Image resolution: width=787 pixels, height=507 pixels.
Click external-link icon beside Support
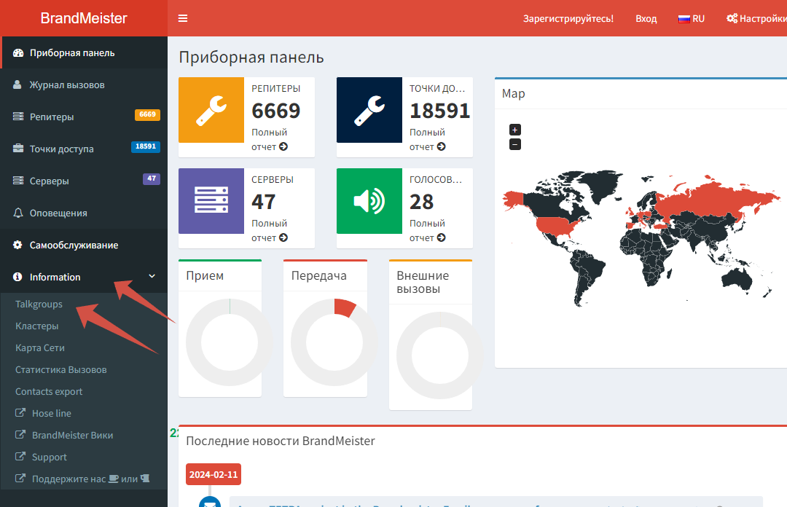pos(20,456)
